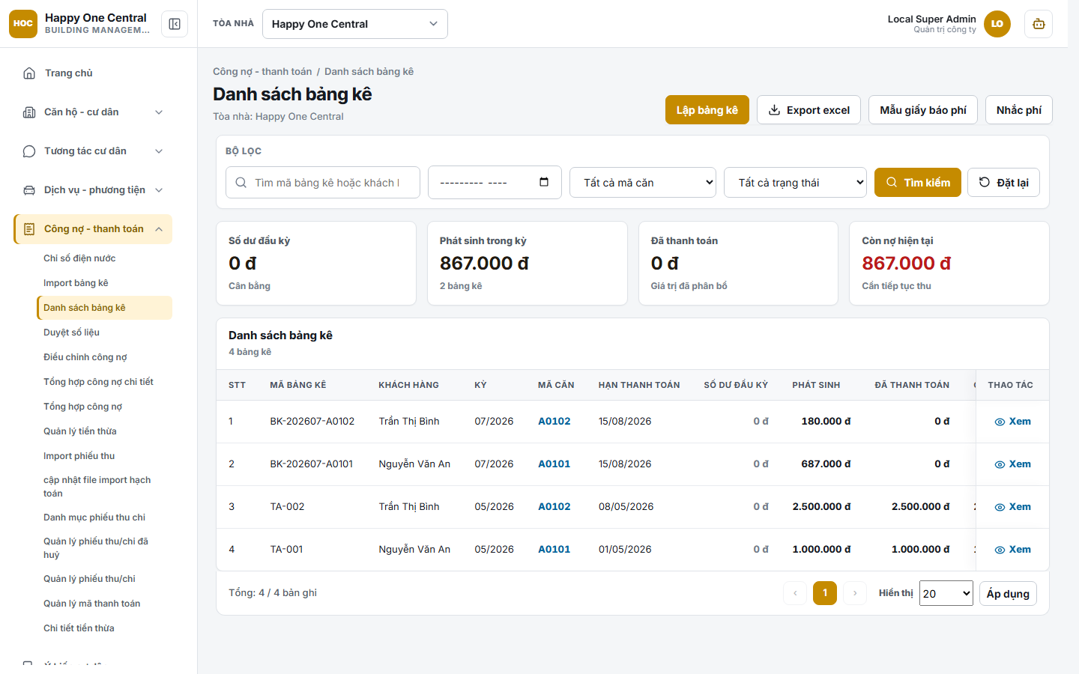Expand Tương tác cư dân chevron
This screenshot has height=674, width=1079.
pyautogui.click(x=159, y=151)
